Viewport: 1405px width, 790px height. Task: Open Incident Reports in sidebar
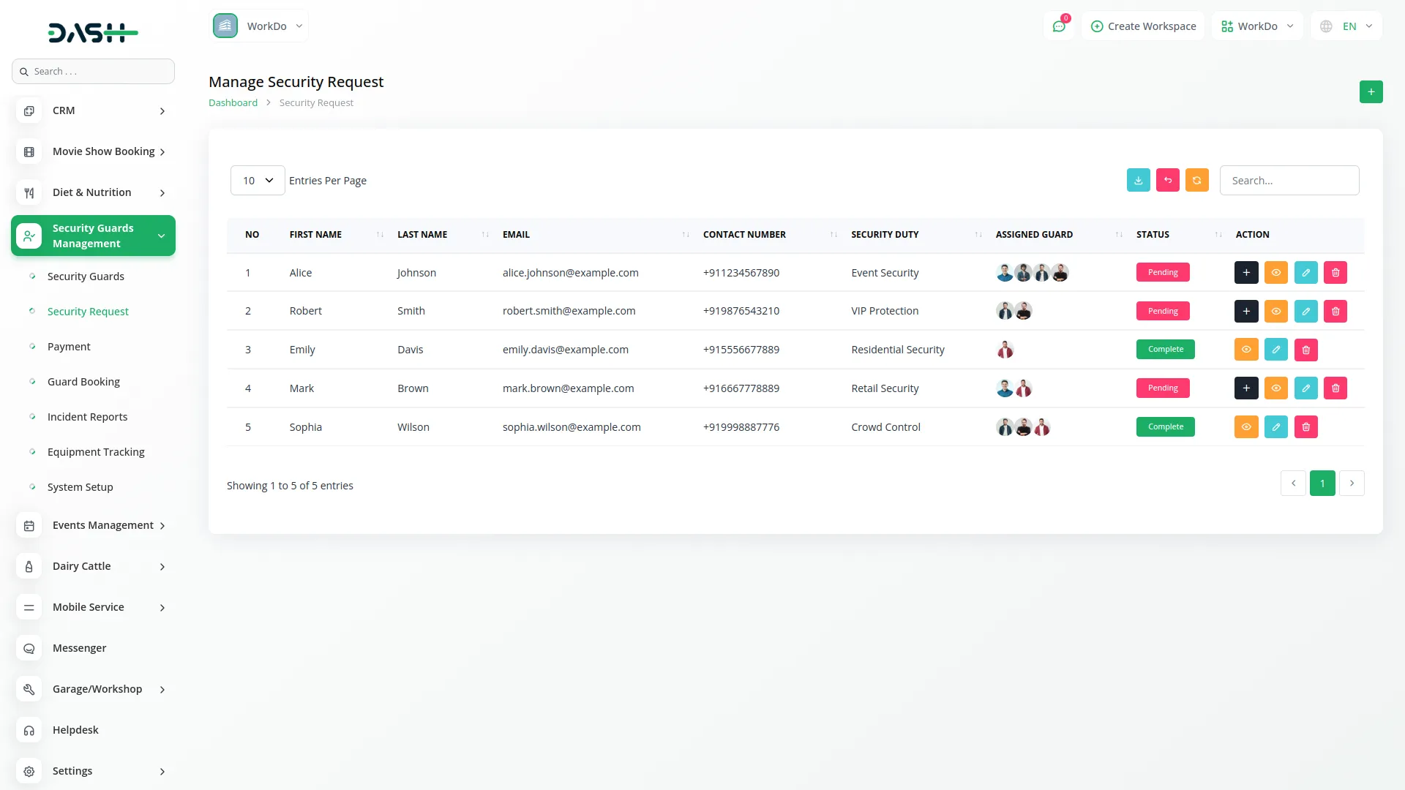[87, 417]
